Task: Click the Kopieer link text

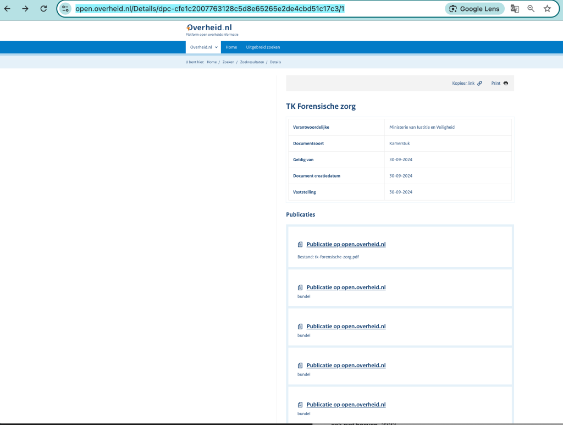Action: [x=463, y=84]
